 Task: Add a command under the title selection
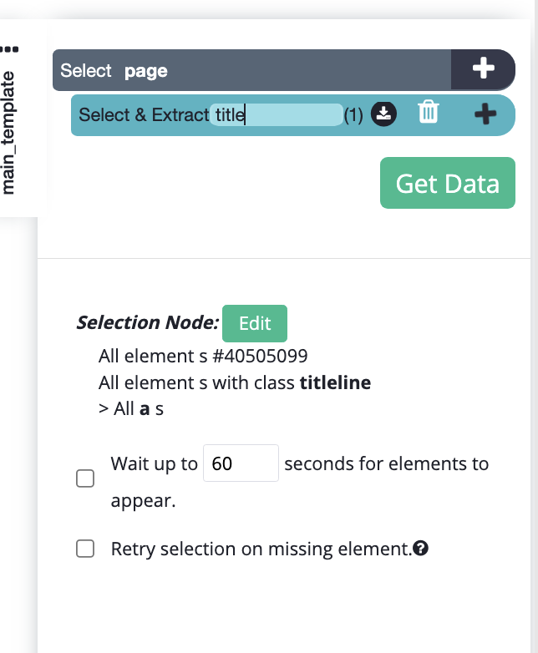pyautogui.click(x=485, y=114)
